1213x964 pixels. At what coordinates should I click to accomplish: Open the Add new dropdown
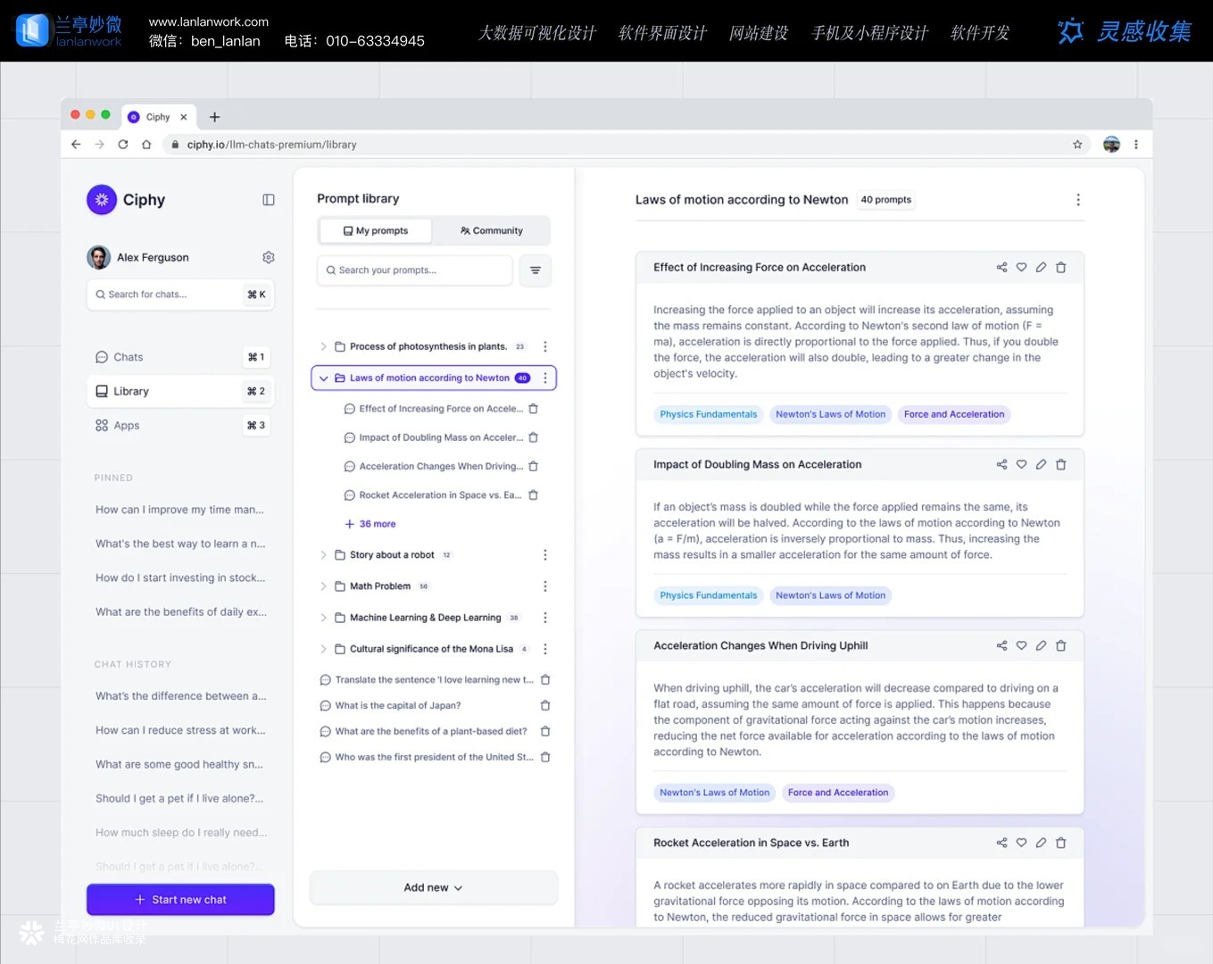click(434, 888)
